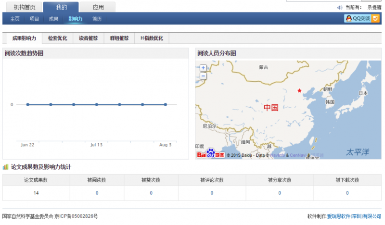
Task: Click the 阅读人员分布图 panel title
Action: 217,53
